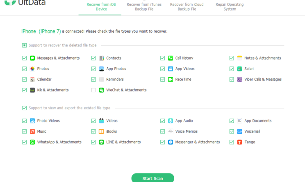Click the Photos flower icon
Screen dimensions: 305x182
tap(32, 69)
